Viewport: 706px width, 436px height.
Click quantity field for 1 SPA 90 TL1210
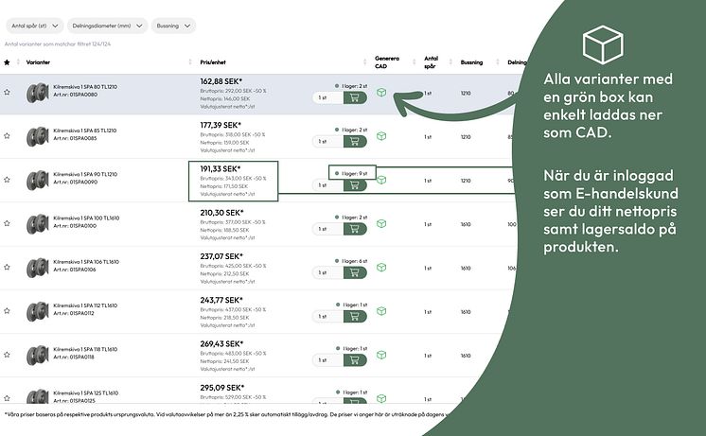pos(326,184)
